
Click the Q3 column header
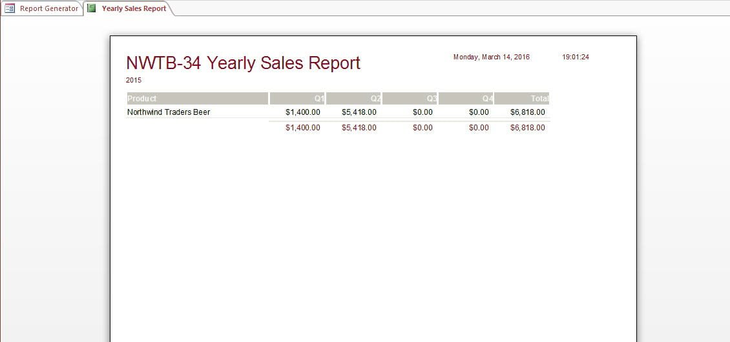coord(410,99)
